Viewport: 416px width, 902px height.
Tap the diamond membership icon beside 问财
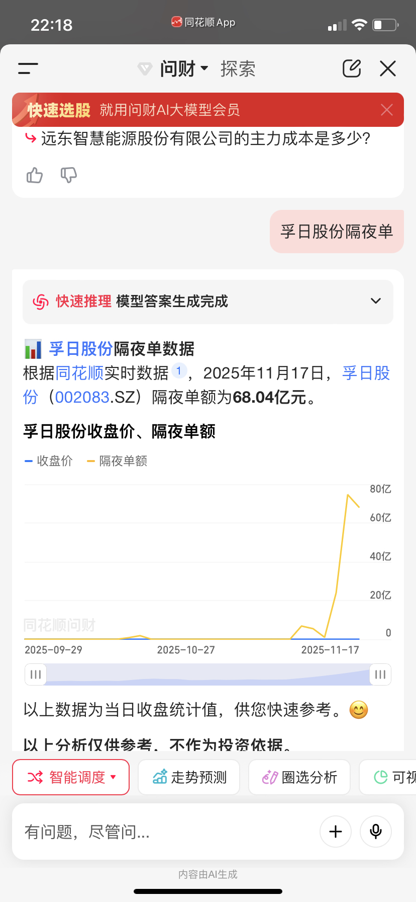pos(145,68)
